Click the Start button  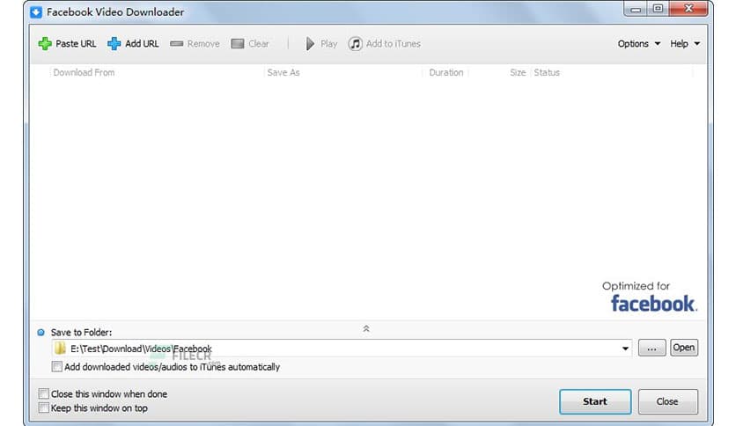(595, 401)
